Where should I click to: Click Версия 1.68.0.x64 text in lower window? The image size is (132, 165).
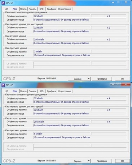[x=47, y=161]
